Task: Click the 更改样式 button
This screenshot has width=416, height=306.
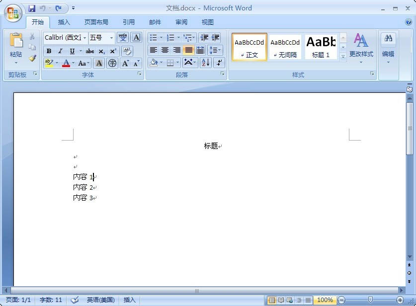Action: coord(361,49)
